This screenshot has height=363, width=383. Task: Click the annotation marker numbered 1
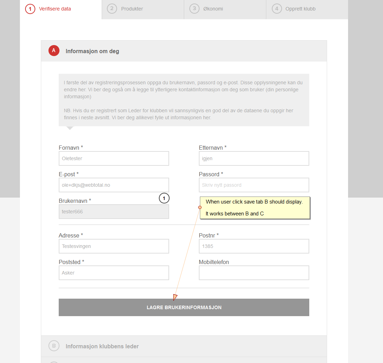point(164,198)
